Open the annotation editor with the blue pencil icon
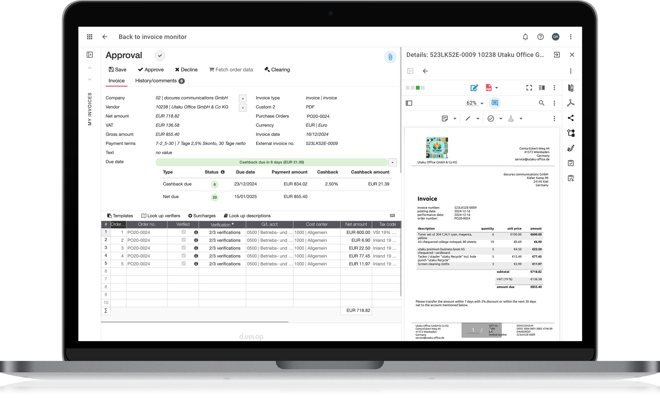This screenshot has width=660, height=398. pos(474,88)
